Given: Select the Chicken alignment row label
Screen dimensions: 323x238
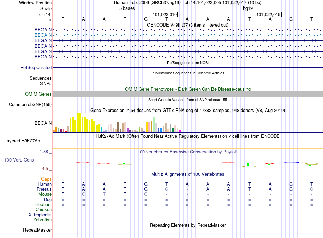Looking at the screenshot, I should [x=44, y=210].
